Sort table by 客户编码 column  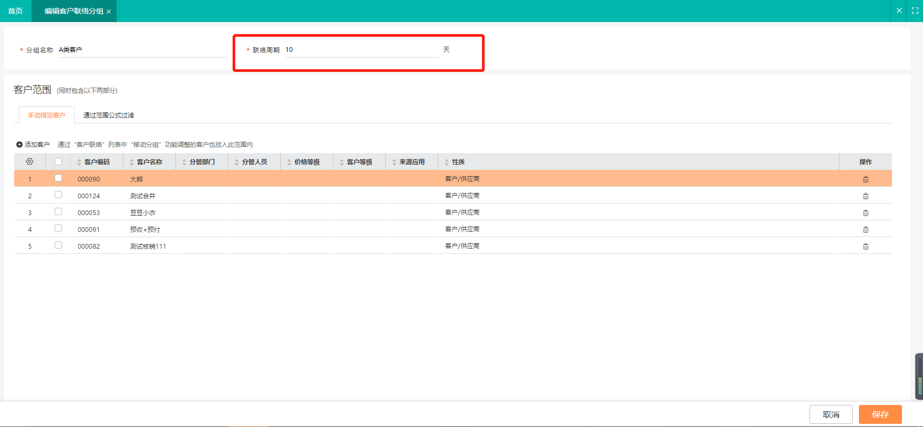coord(97,162)
